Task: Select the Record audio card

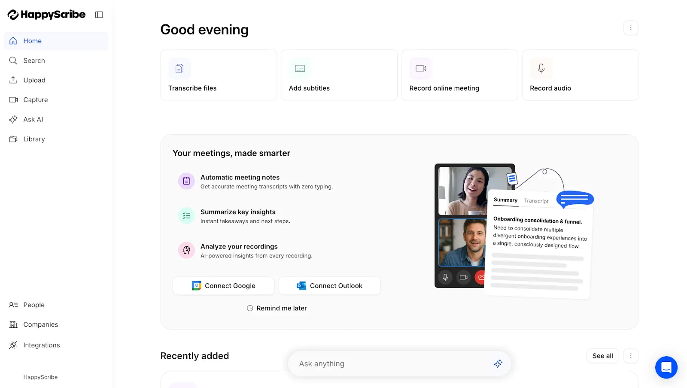Action: pyautogui.click(x=580, y=75)
